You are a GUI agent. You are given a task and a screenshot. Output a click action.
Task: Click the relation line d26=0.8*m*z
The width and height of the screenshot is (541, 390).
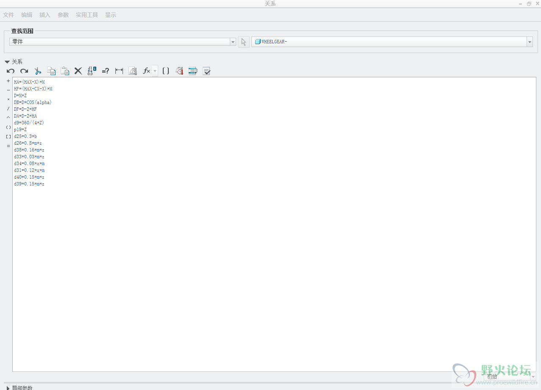tap(28, 143)
